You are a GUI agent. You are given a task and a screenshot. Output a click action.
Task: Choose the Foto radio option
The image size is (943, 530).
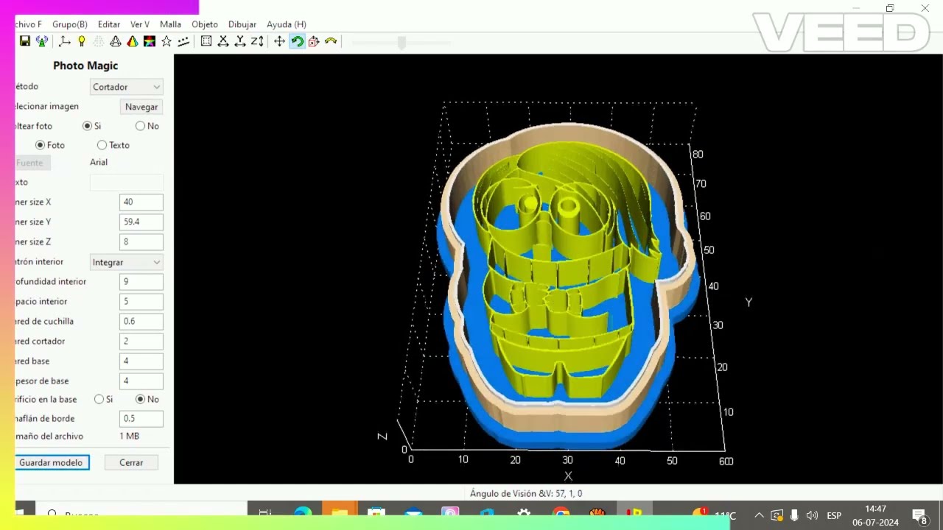(x=41, y=145)
